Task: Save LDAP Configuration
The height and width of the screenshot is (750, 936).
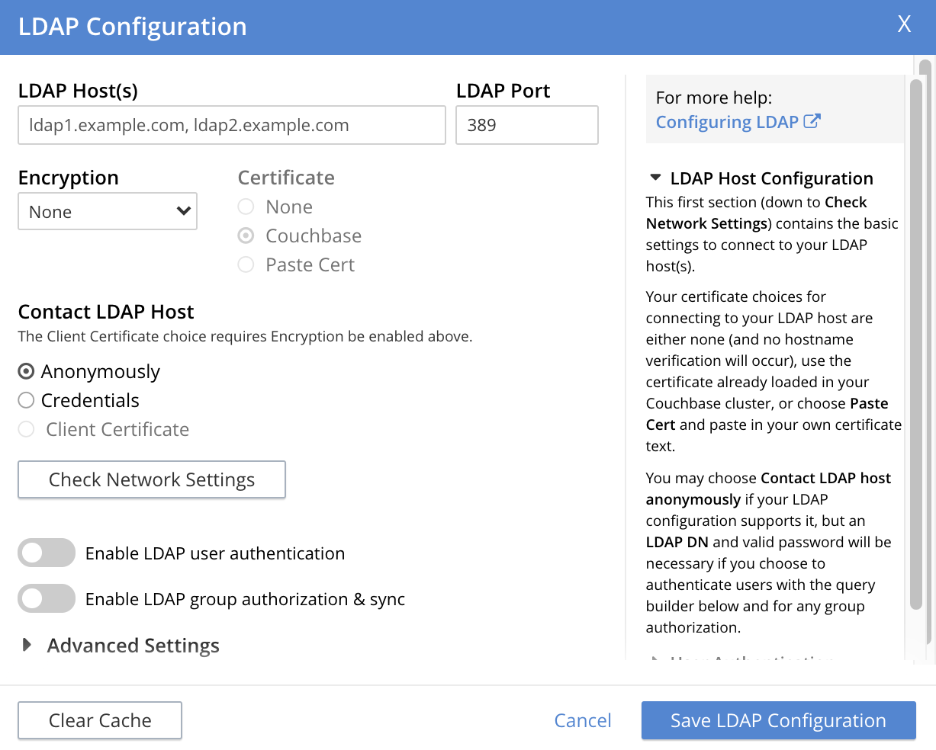Action: pos(778,720)
